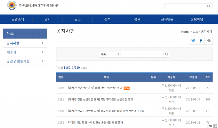
Task: Share page on Twitter
Action: 193,41
